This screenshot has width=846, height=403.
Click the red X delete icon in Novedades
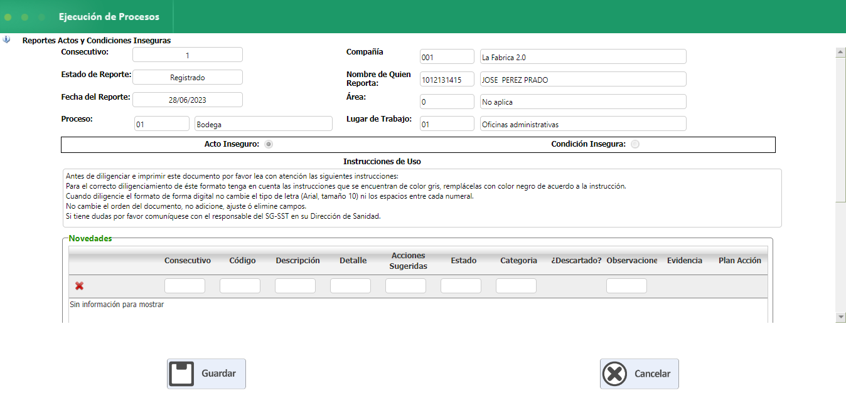pyautogui.click(x=79, y=286)
